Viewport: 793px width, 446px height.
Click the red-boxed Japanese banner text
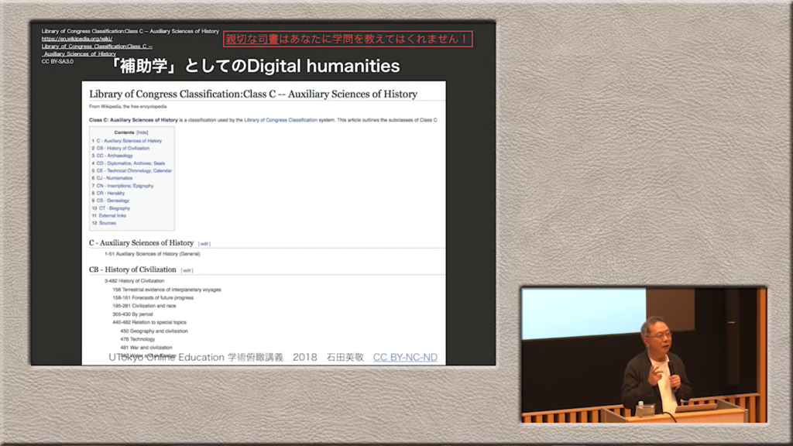348,39
